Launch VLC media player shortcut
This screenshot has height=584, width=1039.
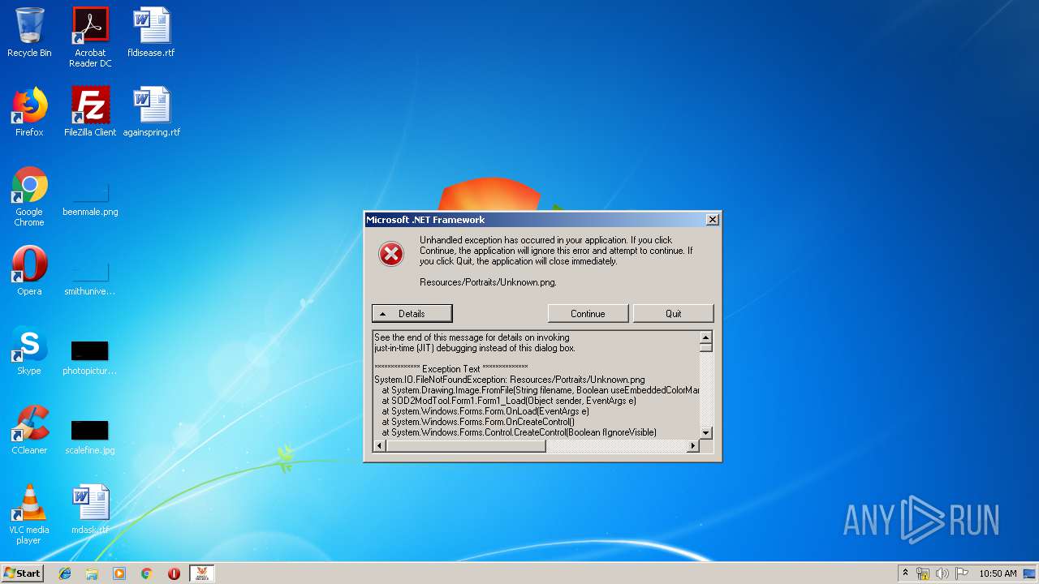tap(29, 514)
